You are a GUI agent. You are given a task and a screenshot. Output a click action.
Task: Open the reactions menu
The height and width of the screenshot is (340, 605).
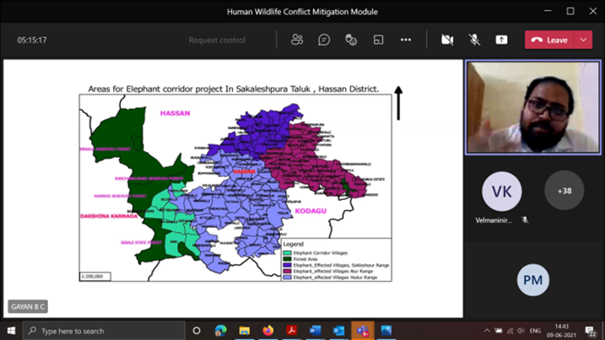click(x=351, y=40)
